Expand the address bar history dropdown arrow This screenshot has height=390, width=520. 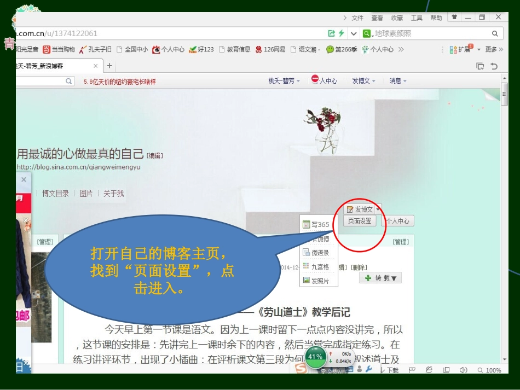[354, 33]
